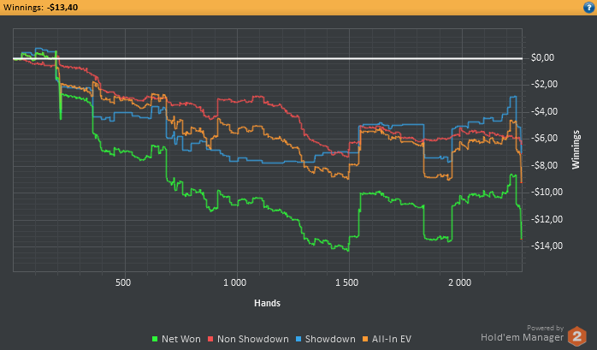Click the Non Showdown legend label
This screenshot has width=597, height=350.
click(x=253, y=339)
